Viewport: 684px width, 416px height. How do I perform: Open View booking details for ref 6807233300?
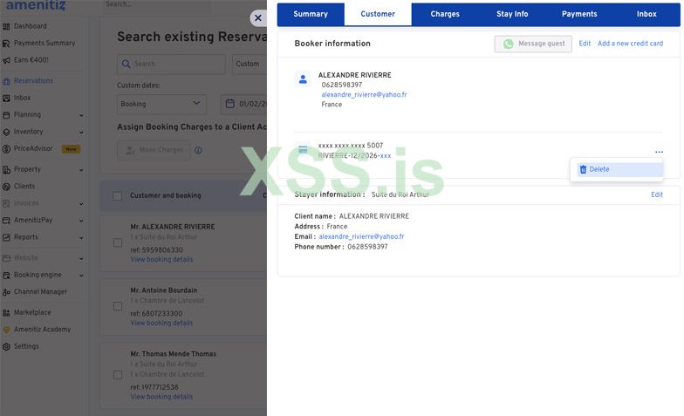161,323
